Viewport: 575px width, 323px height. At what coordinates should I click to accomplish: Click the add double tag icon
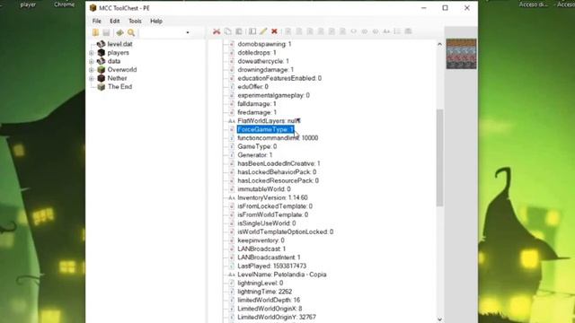click(x=342, y=31)
